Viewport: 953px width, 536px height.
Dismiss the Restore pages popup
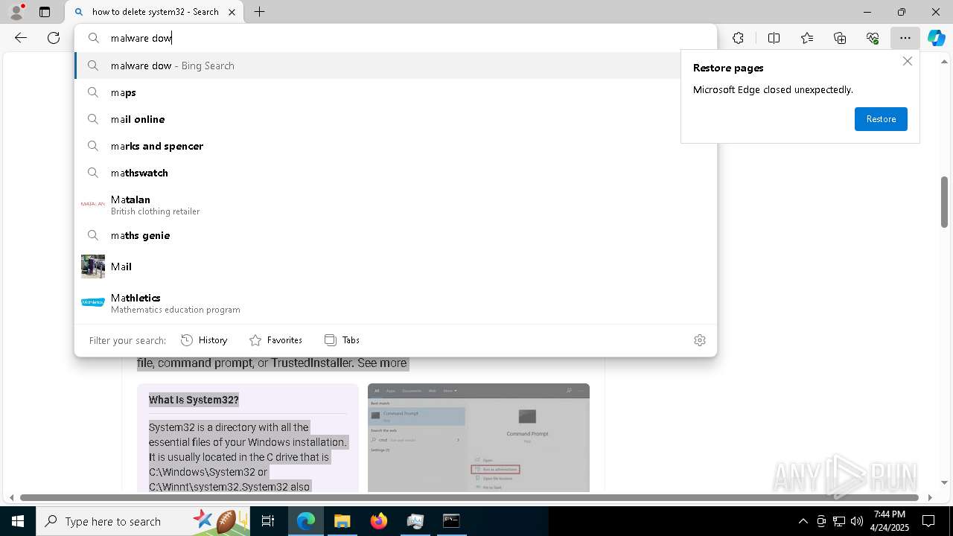pyautogui.click(x=907, y=61)
